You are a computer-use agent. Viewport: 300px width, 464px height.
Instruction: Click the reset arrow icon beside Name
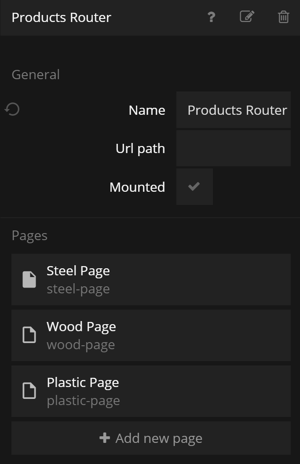pos(12,109)
